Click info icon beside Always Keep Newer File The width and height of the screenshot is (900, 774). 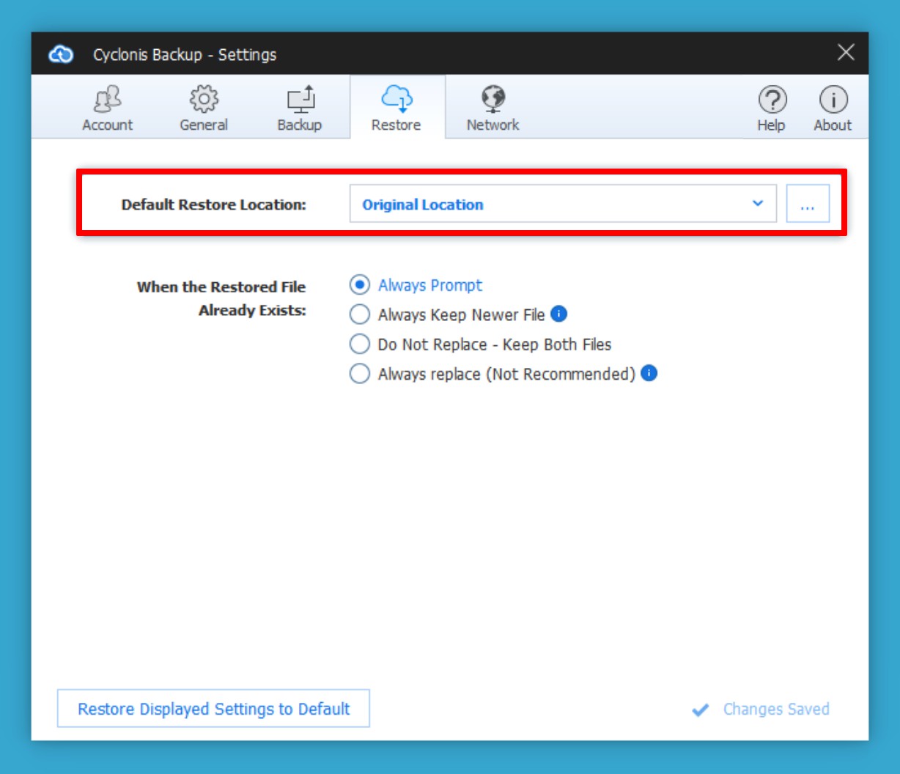point(558,314)
